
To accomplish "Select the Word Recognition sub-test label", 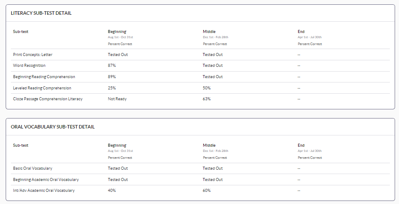I will point(29,66).
